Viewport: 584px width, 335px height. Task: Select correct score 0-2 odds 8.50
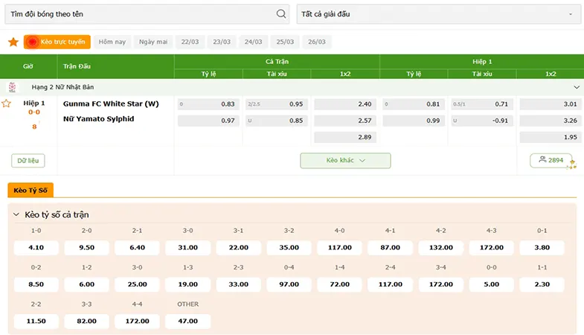point(36,284)
